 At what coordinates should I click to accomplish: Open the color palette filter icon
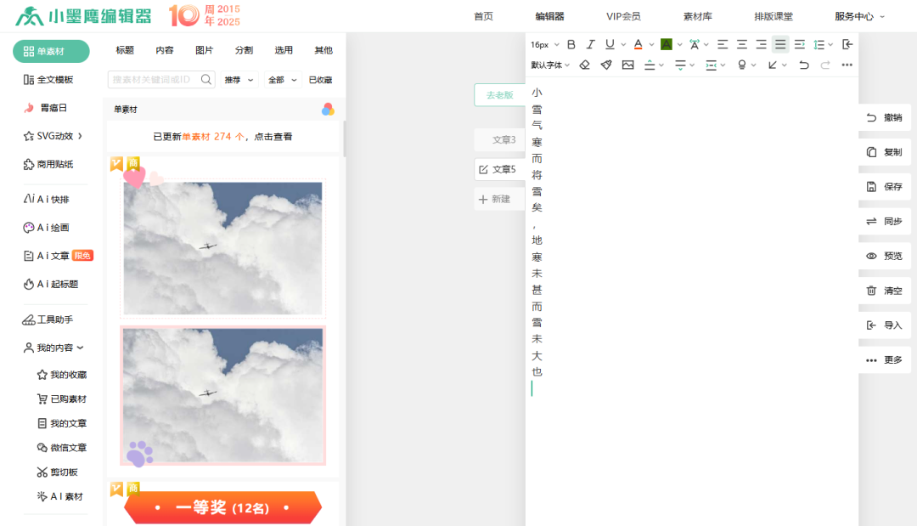point(328,110)
